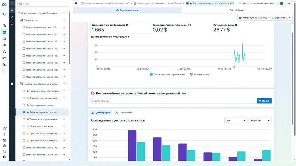Open advertising settings megaphone icon
Viewport: 296px width, 166px height.
pyautogui.click(x=4, y=52)
